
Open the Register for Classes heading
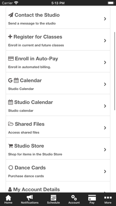coord(38,37)
